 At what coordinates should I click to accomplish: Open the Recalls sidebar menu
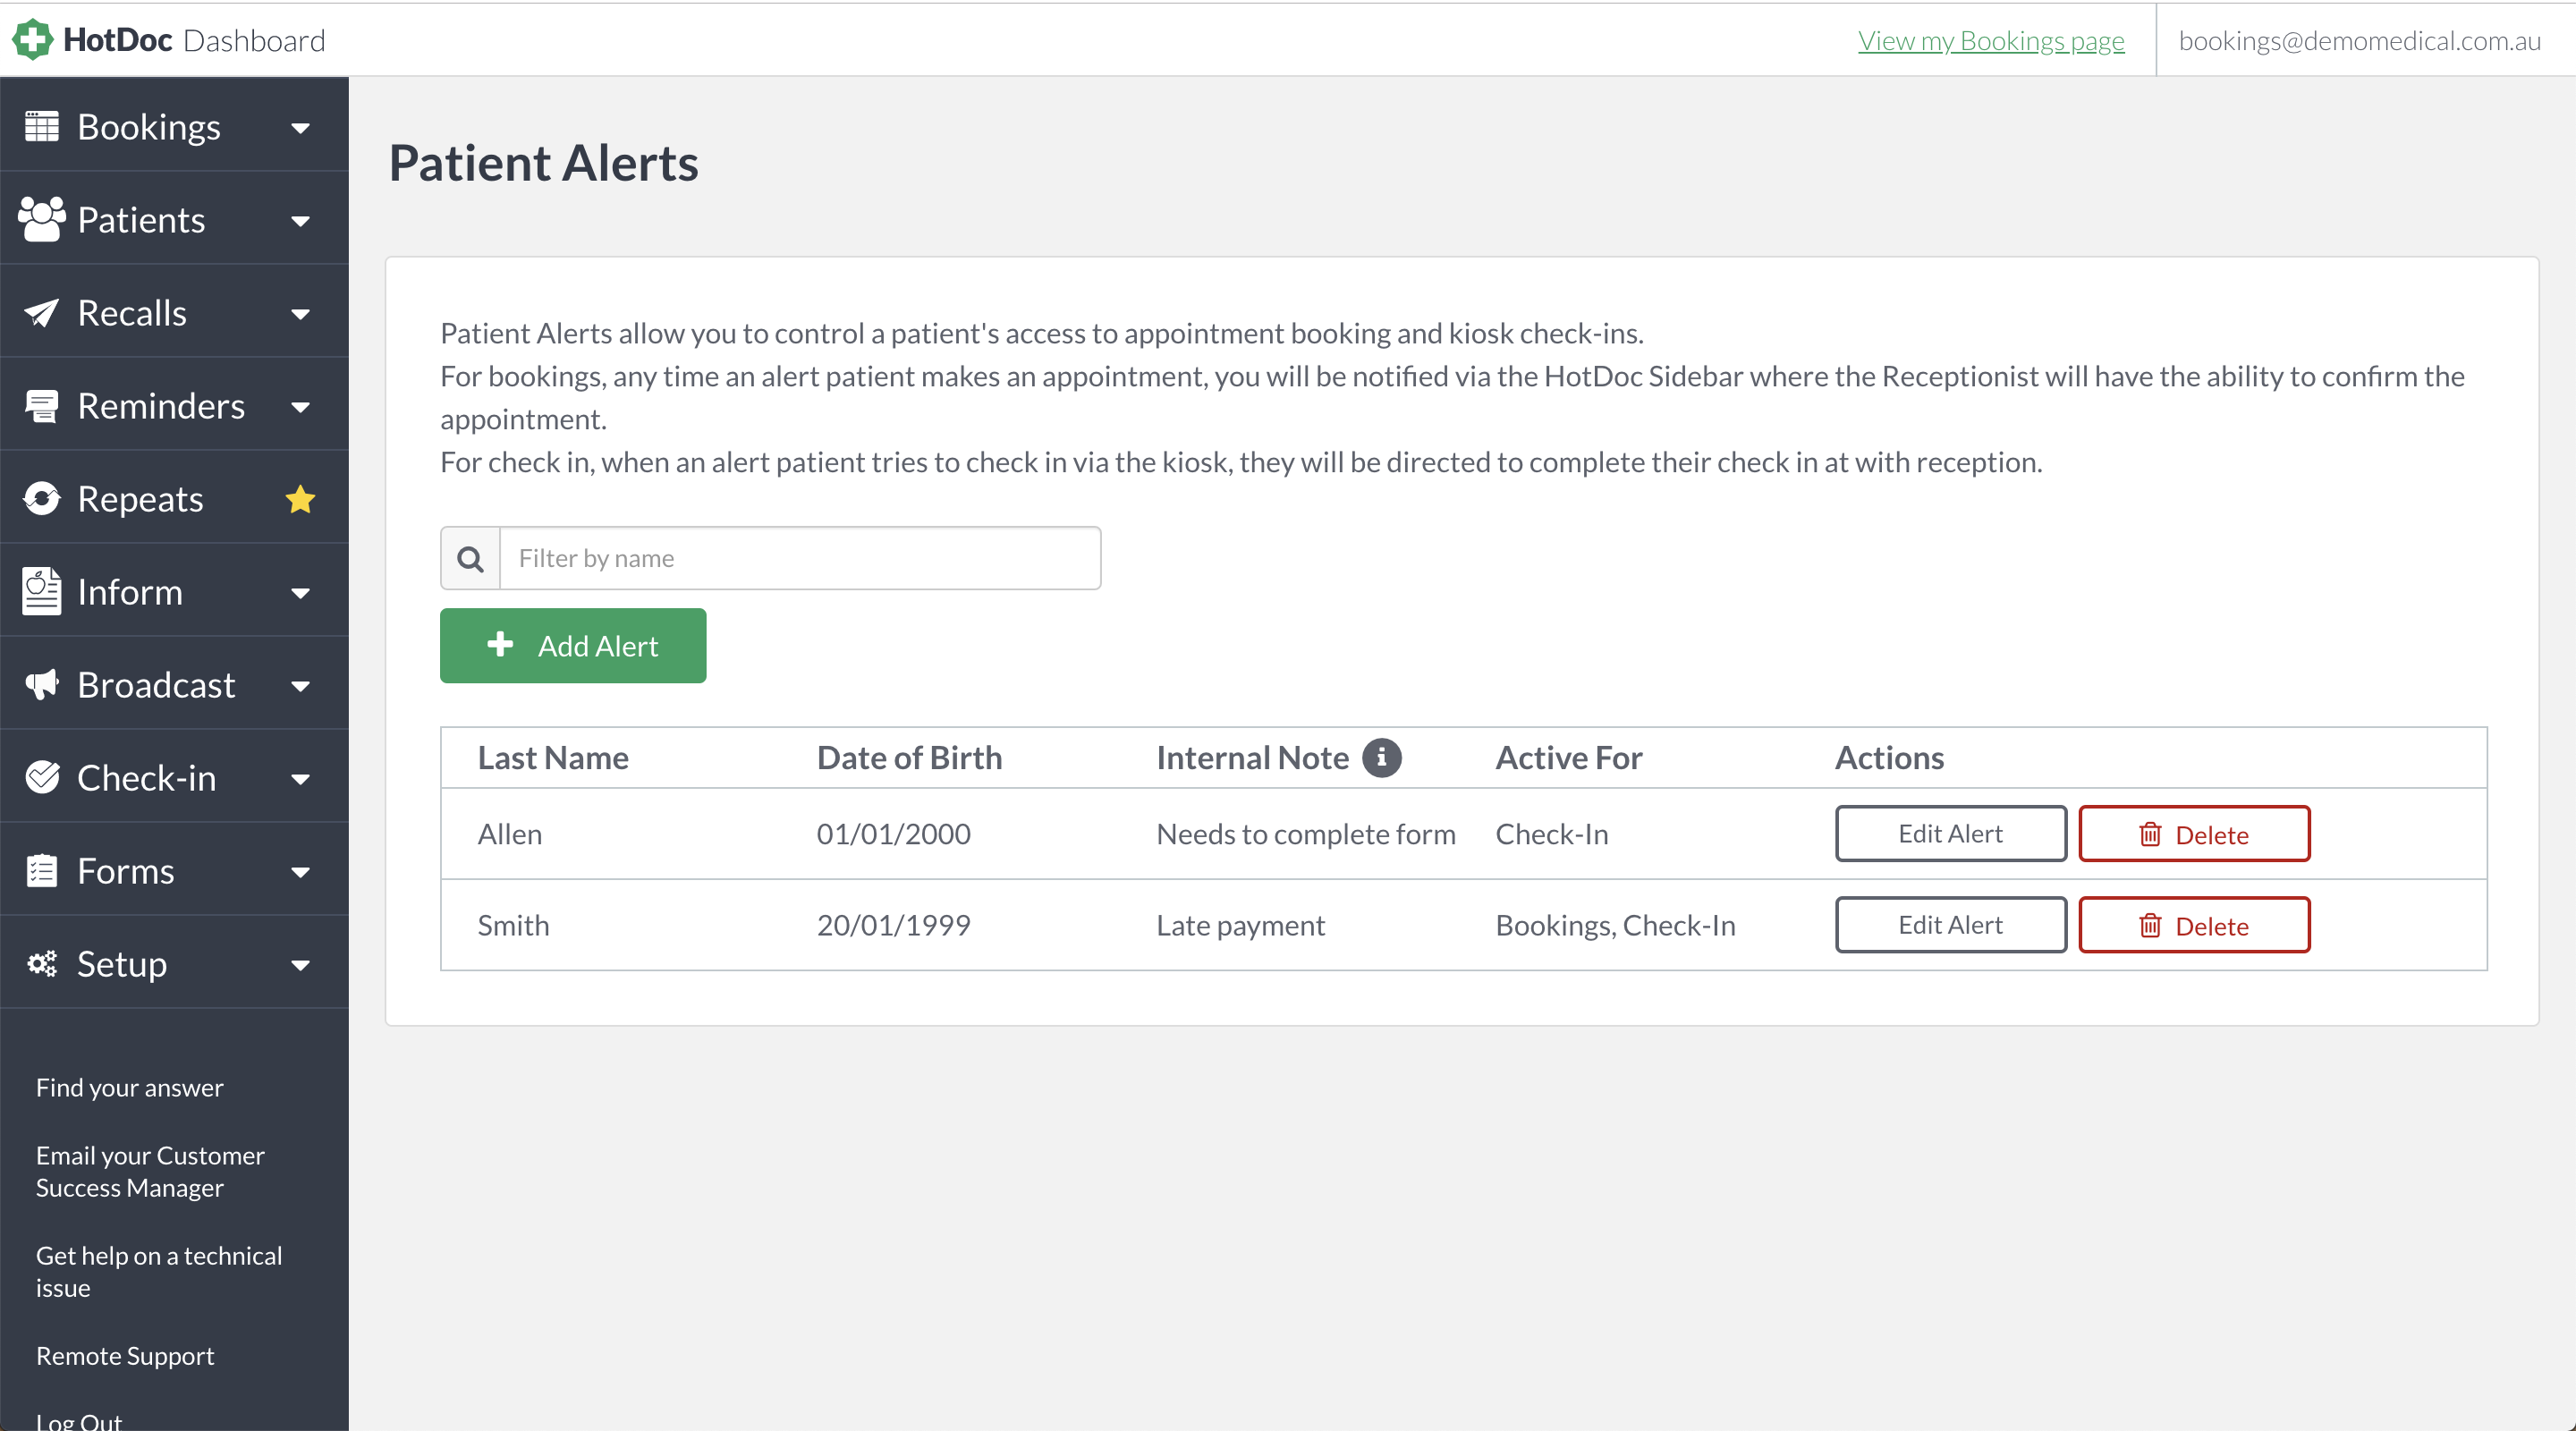click(x=174, y=312)
